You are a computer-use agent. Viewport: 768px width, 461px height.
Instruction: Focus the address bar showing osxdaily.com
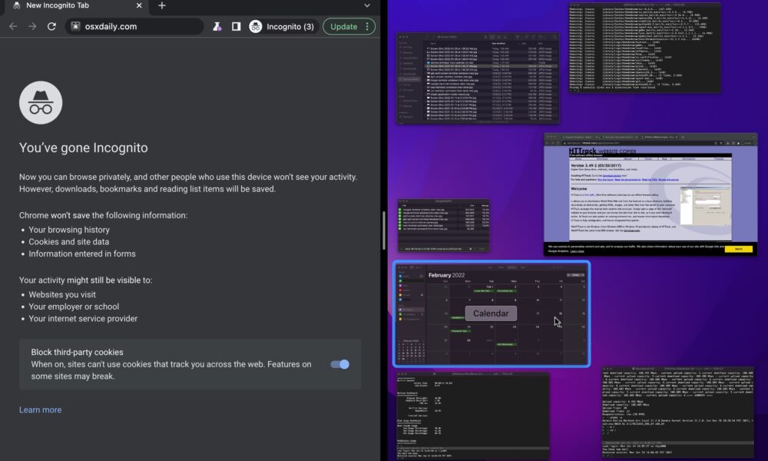pyautogui.click(x=134, y=26)
